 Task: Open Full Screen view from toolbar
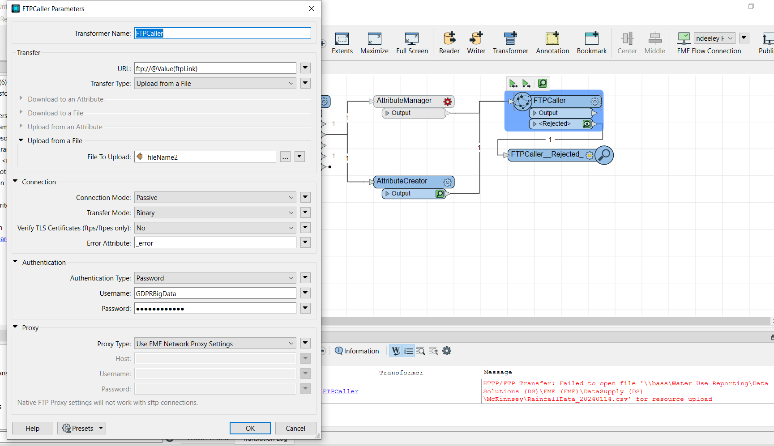(412, 43)
